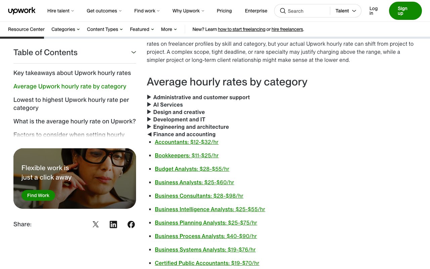
Task: Click the Flexible work promo image
Action: point(75,179)
